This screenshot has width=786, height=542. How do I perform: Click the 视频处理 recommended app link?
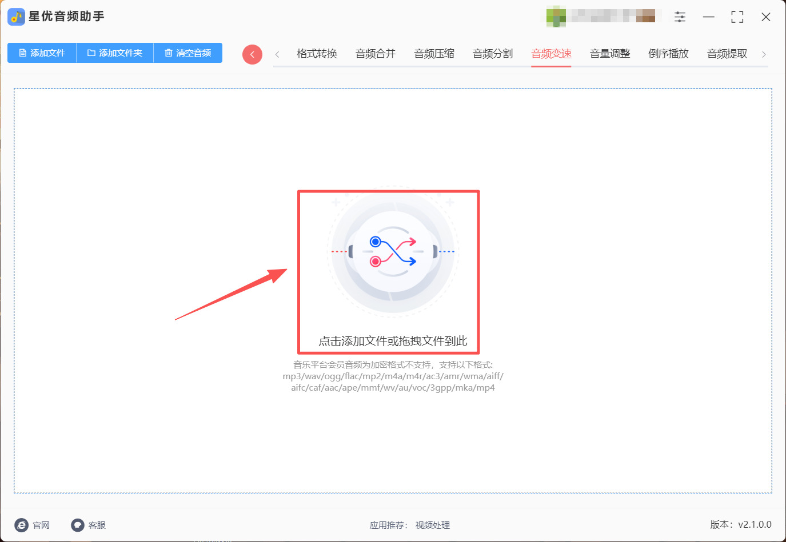click(433, 525)
